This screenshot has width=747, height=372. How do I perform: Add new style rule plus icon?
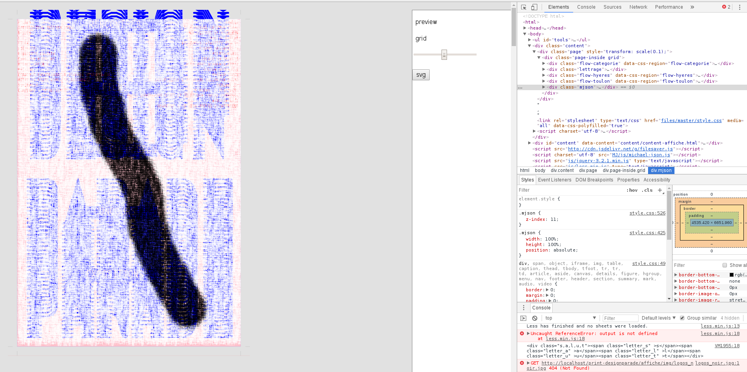click(x=660, y=190)
